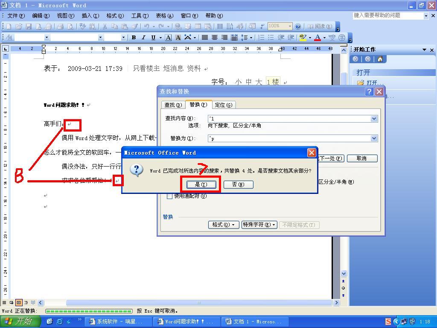Image resolution: width=437 pixels, height=328 pixels.
Task: Click the Font Color red A button
Action: pos(318,38)
